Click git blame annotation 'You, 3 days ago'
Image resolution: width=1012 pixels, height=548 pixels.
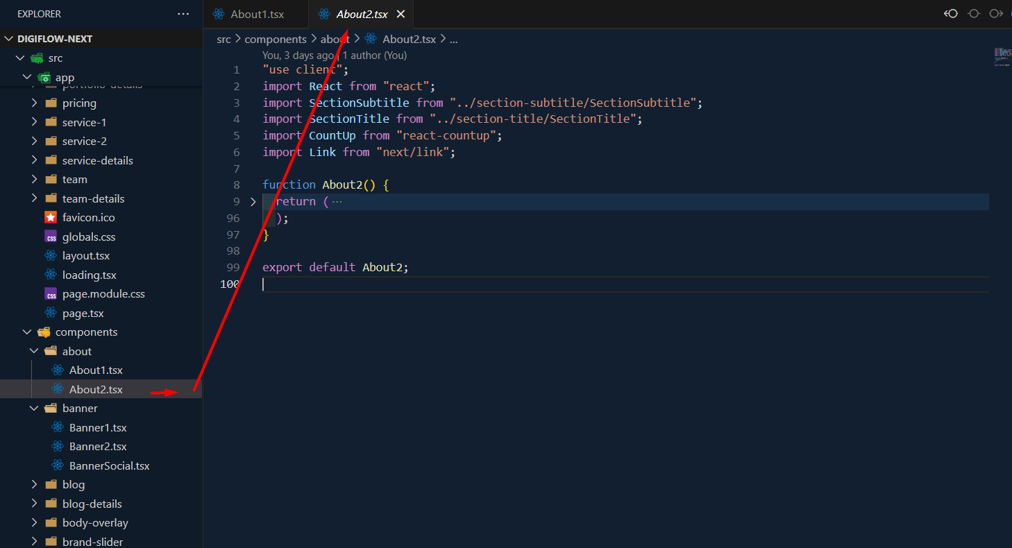(x=298, y=55)
